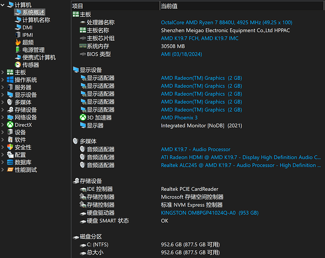Collapse the Computer tree node
325x258 pixels.
point(3,5)
